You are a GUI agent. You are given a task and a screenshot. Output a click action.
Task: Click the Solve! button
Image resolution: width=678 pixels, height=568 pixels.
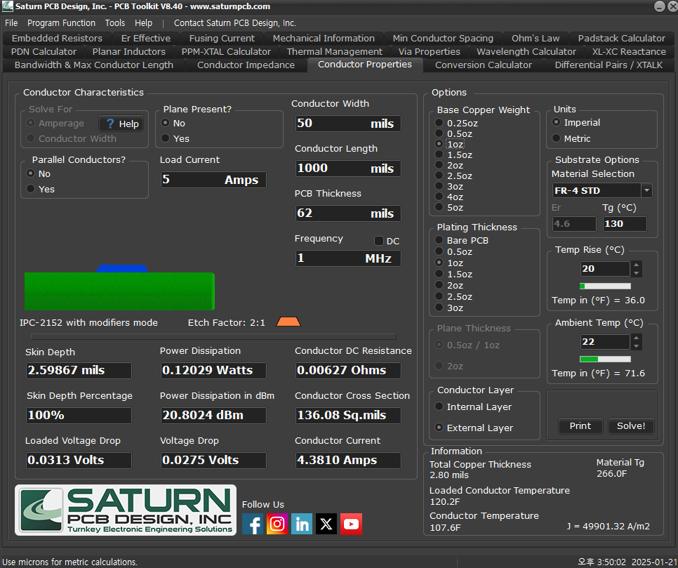pyautogui.click(x=631, y=425)
